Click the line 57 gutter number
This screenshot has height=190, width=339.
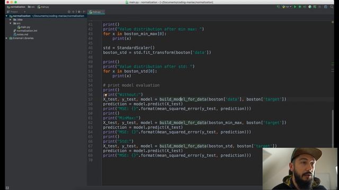click(x=91, y=99)
